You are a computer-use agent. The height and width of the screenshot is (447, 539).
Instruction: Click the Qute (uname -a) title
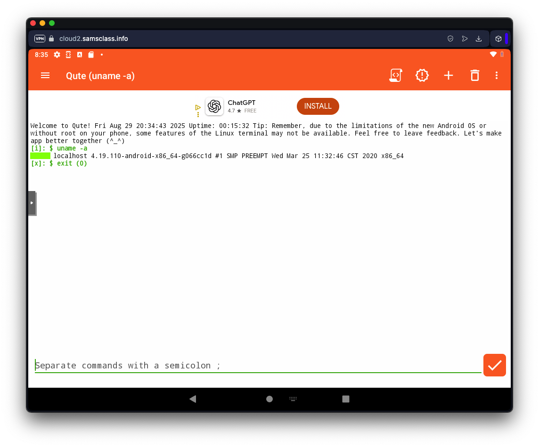[100, 76]
